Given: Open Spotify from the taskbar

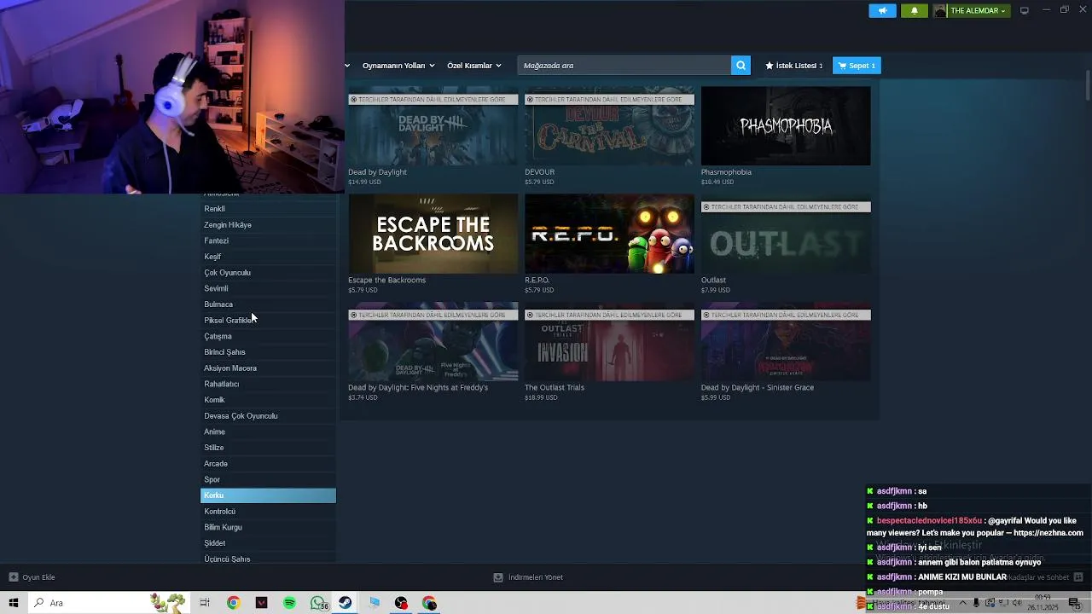Looking at the screenshot, I should click(289, 603).
